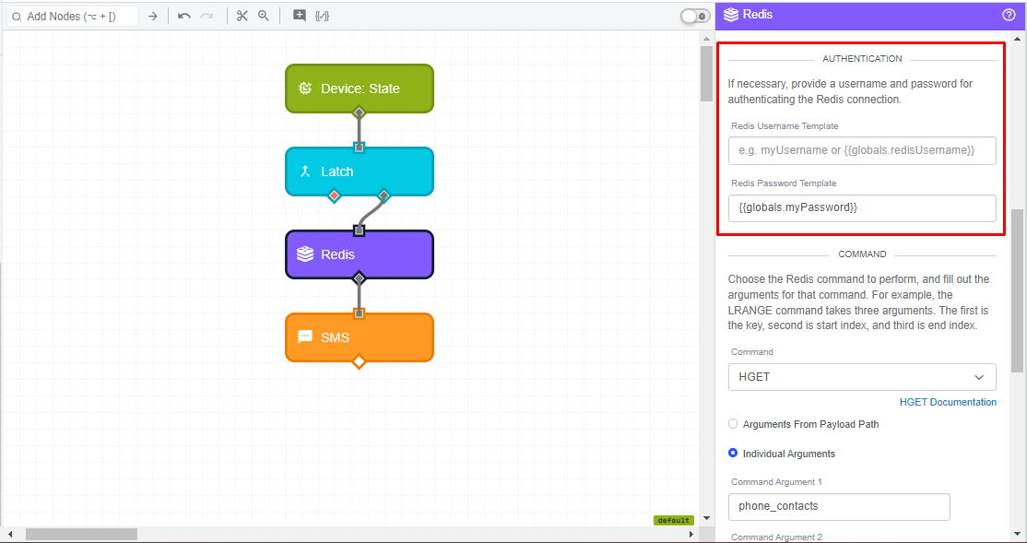
Task: Click the Redis node output connector
Action: tap(359, 279)
